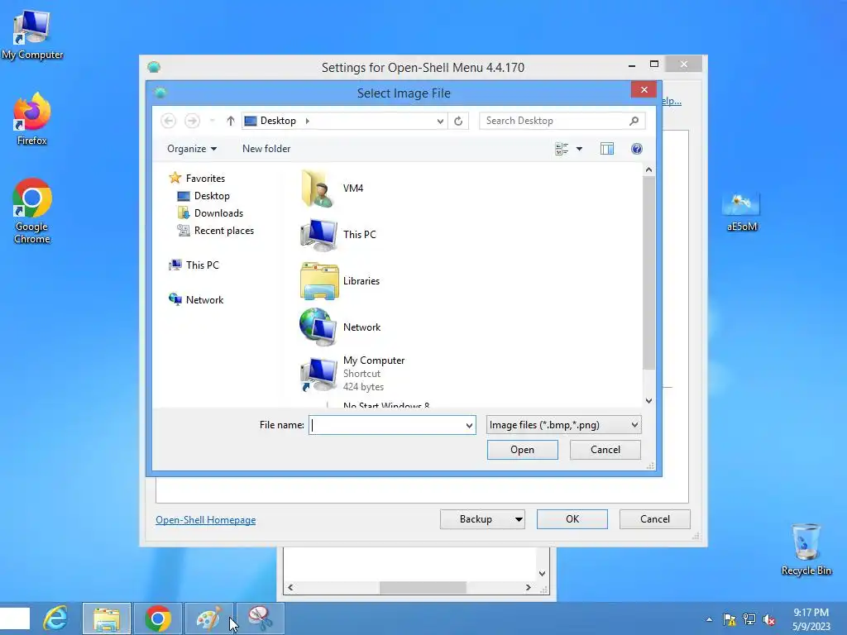Click the search magnifier icon
Viewport: 847px width, 635px height.
pos(634,121)
